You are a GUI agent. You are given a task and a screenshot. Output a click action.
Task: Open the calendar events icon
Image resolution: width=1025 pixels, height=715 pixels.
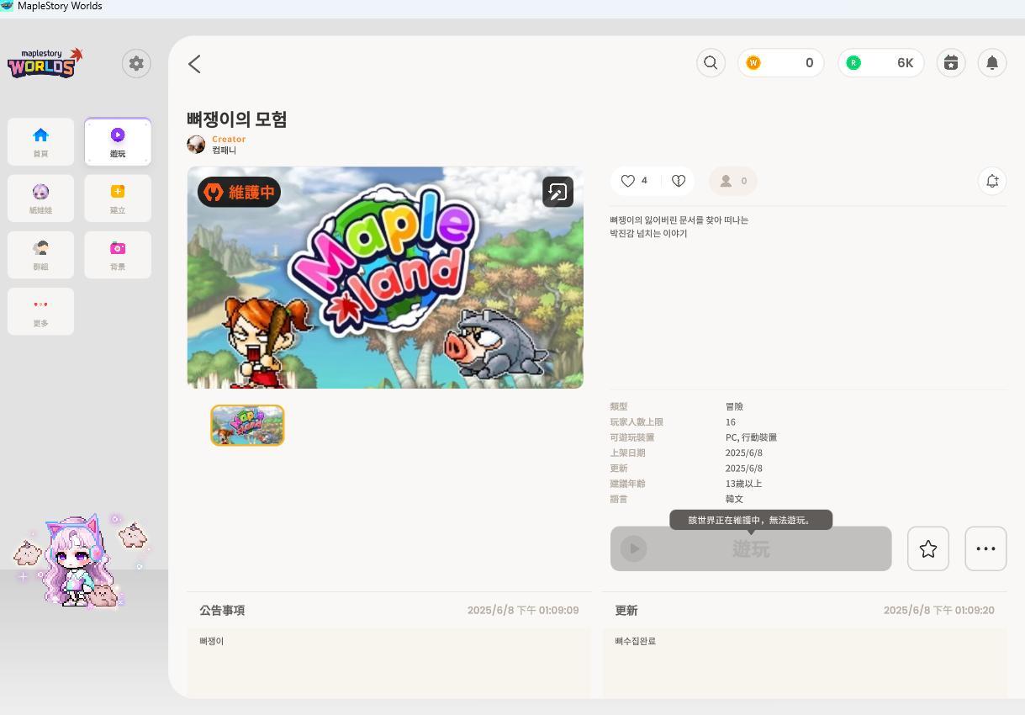tap(951, 63)
